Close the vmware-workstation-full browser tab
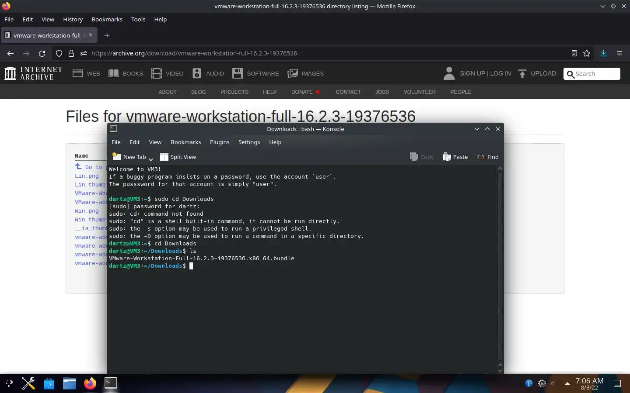The image size is (630, 393). click(x=91, y=35)
